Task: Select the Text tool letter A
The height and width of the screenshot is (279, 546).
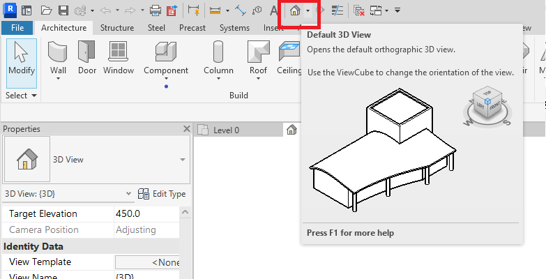Action: coord(273,10)
